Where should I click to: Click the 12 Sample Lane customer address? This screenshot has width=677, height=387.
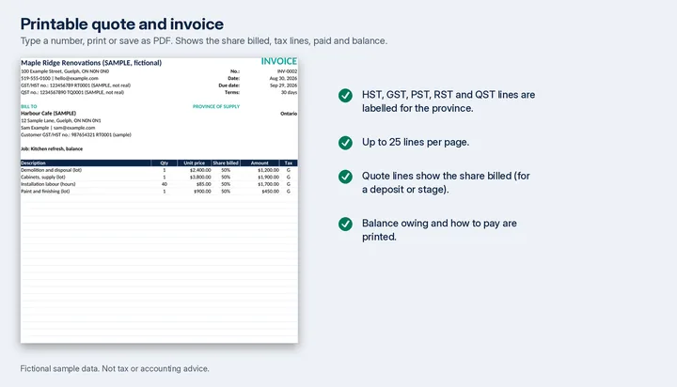click(x=61, y=121)
